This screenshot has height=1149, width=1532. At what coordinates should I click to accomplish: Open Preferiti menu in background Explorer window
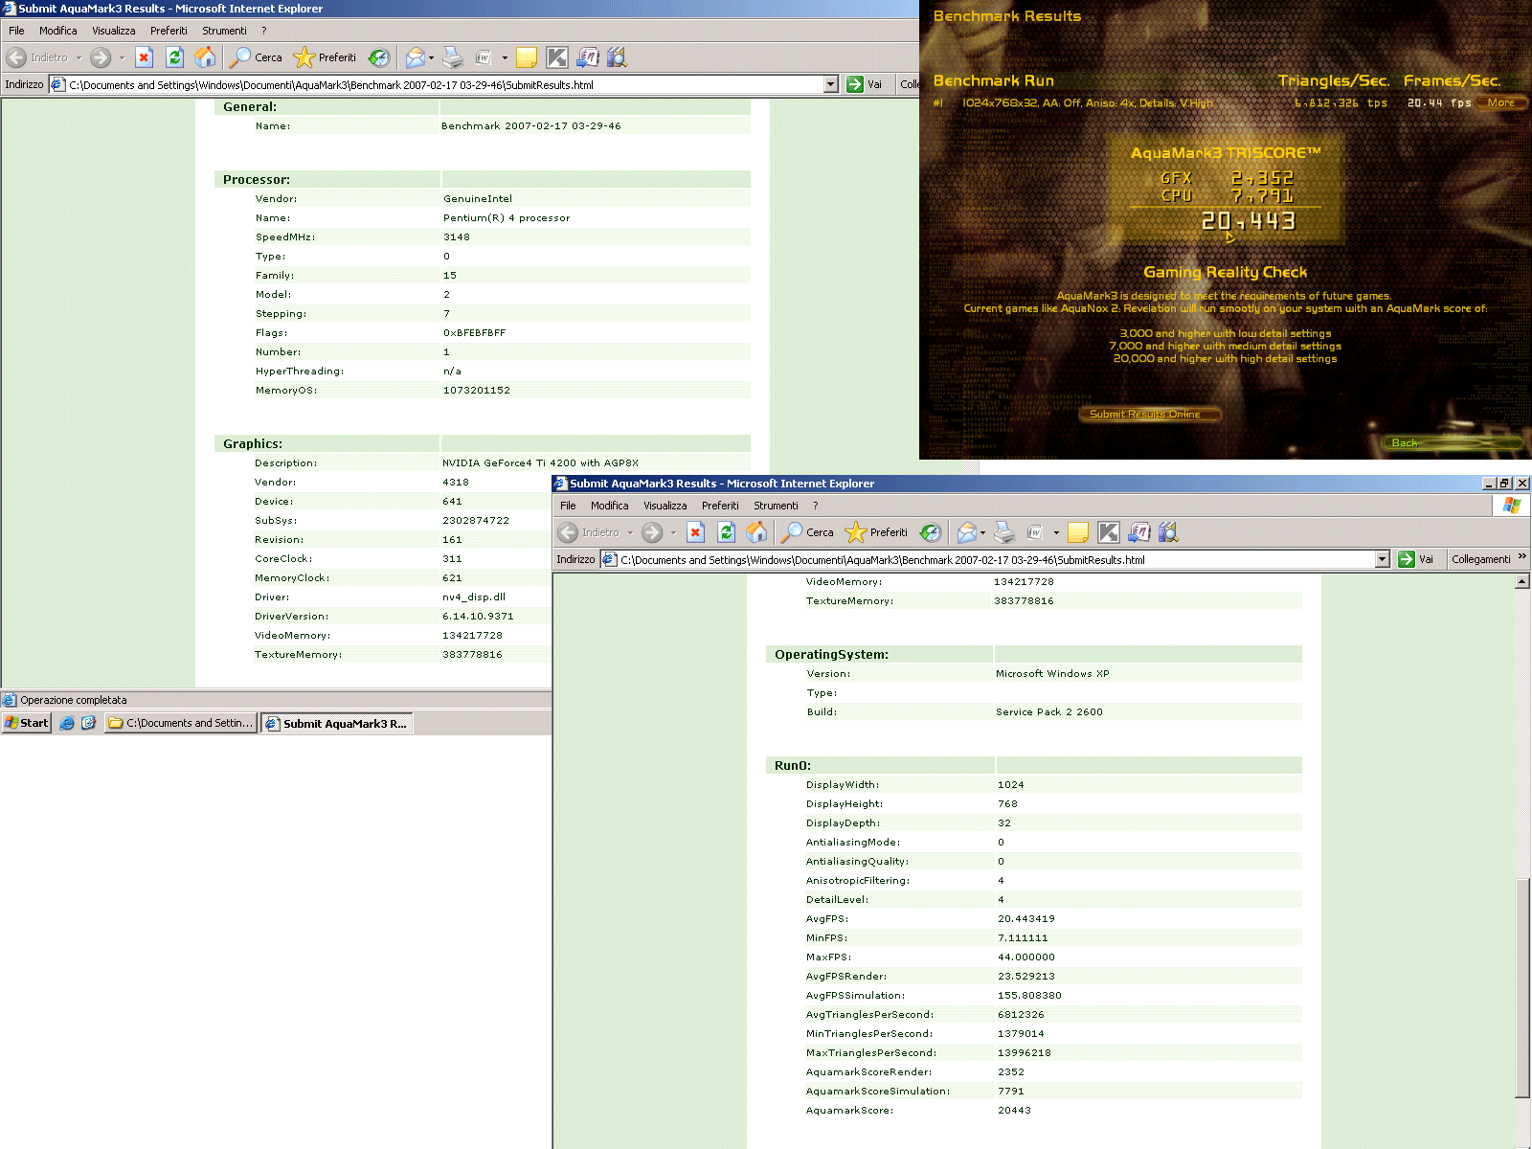169,31
